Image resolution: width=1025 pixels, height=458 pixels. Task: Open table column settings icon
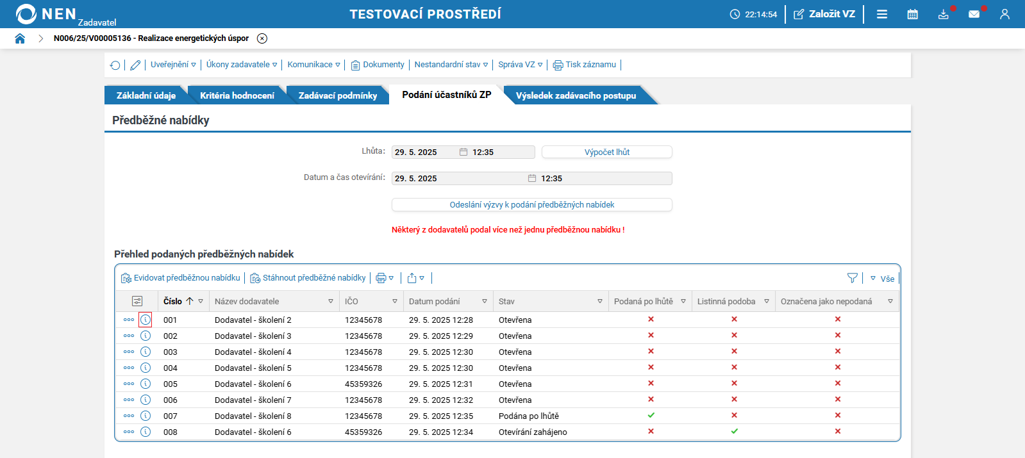click(x=137, y=301)
